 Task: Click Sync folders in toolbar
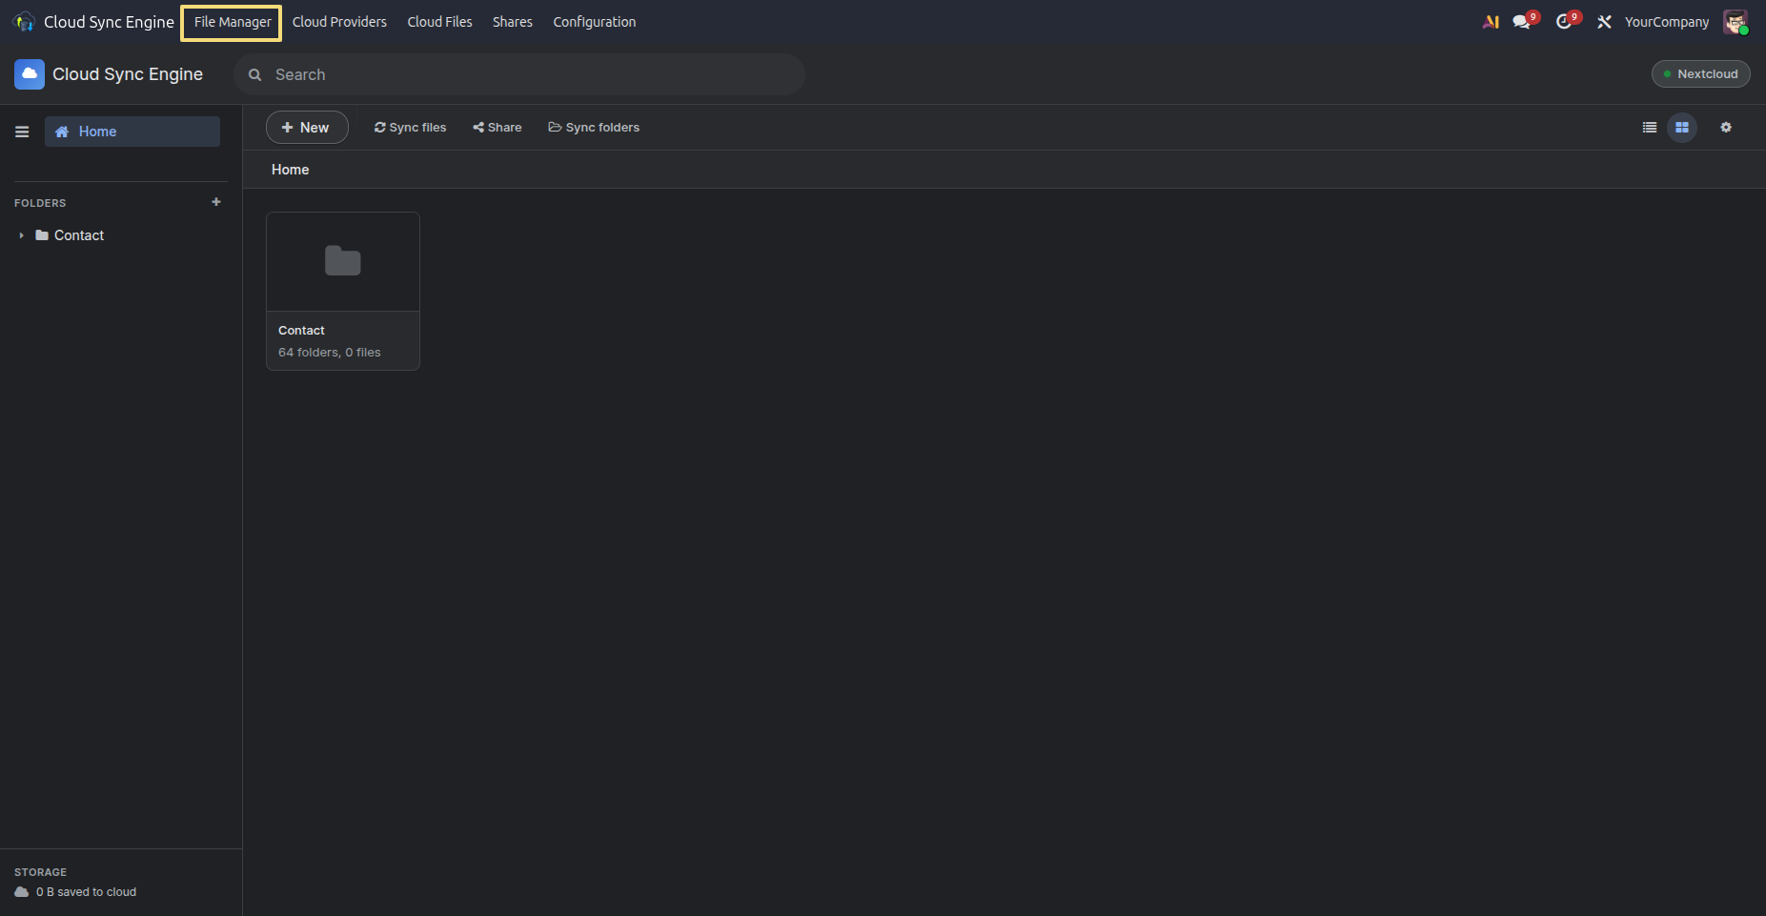tap(594, 128)
